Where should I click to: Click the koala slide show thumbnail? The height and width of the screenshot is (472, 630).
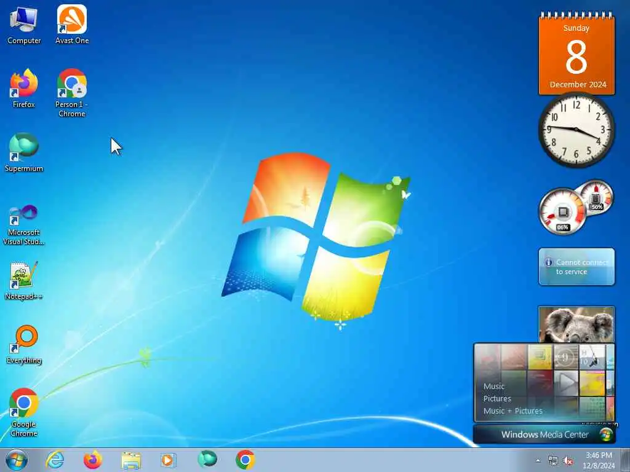[x=576, y=325]
